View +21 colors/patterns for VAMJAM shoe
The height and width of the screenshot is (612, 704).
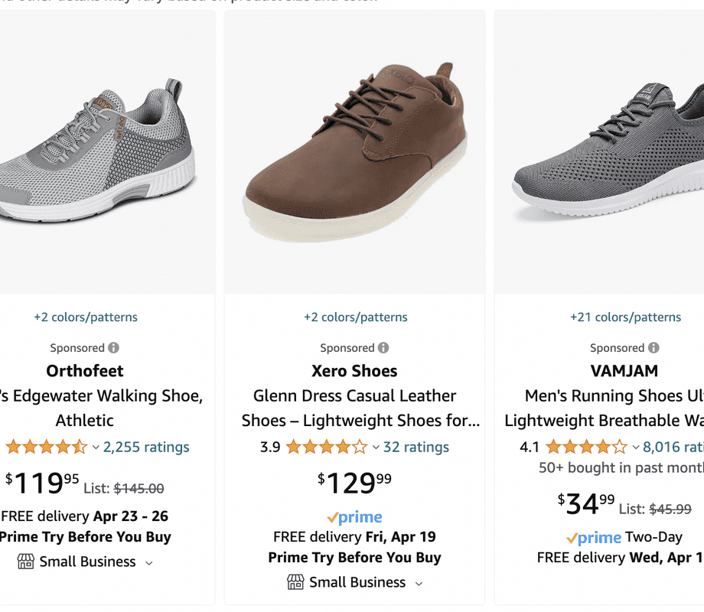(625, 317)
